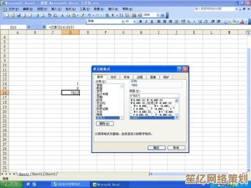The width and height of the screenshot is (251, 188).
Task: Open the zoom 100% dropdown arrow
Action: [x=158, y=15]
